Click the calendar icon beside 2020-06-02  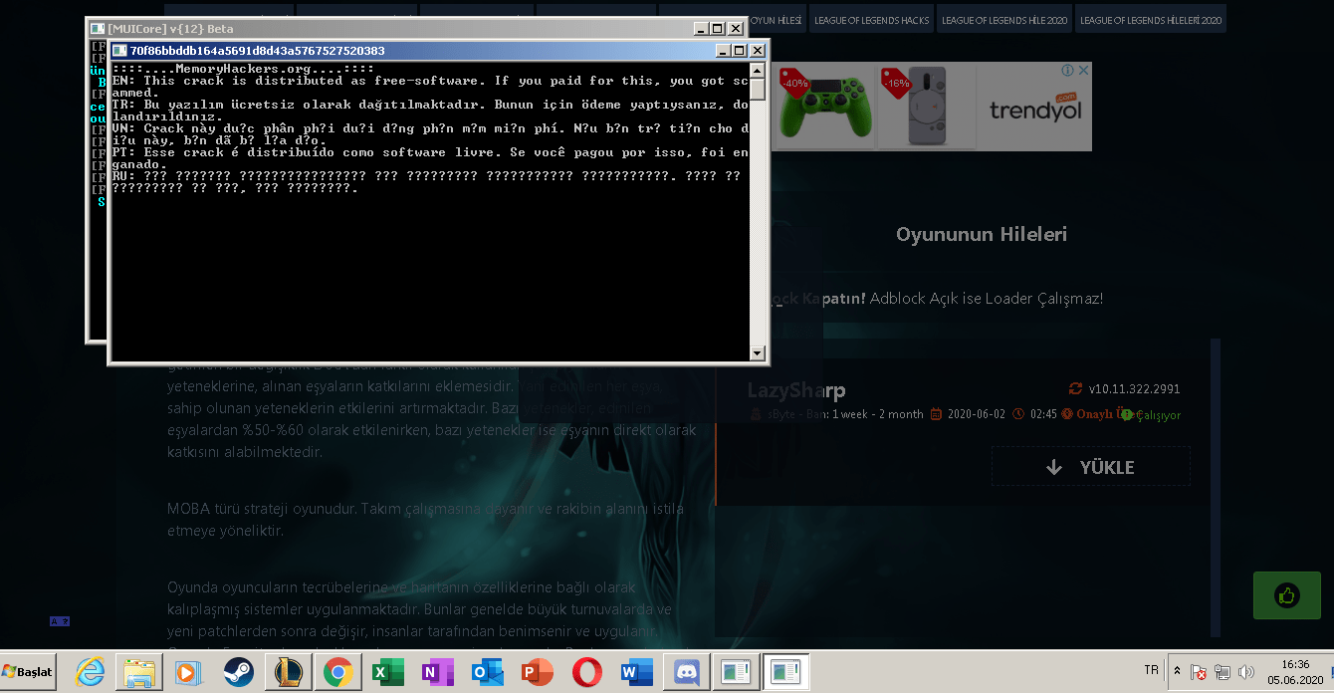(937, 414)
